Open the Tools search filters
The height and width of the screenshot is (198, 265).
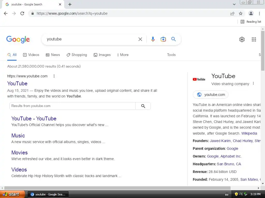171,55
